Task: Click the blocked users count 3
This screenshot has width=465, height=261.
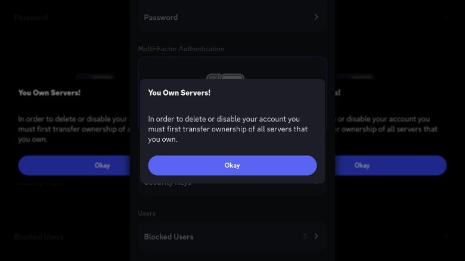Action: pyautogui.click(x=305, y=237)
